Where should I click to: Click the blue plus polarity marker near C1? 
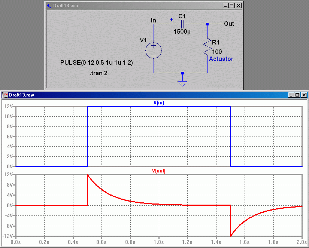click(x=172, y=20)
